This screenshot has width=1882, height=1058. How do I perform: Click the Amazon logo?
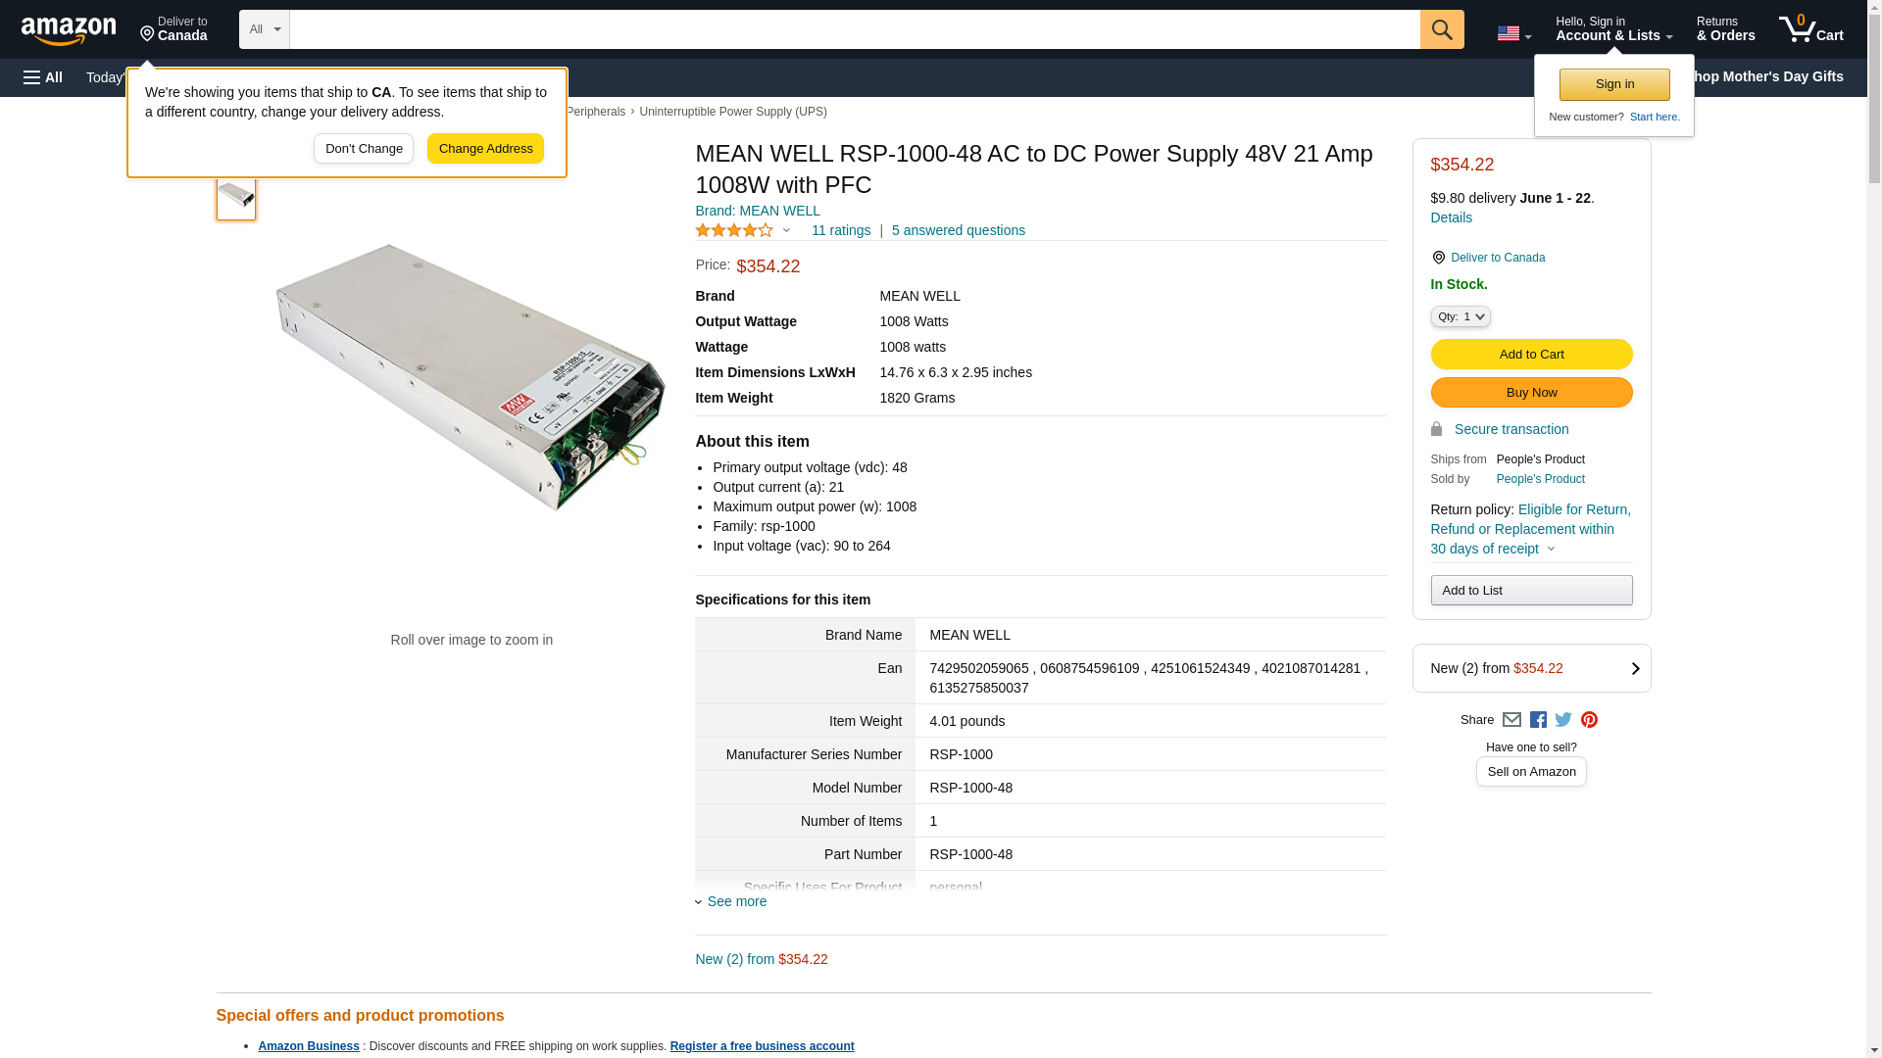[x=69, y=30]
